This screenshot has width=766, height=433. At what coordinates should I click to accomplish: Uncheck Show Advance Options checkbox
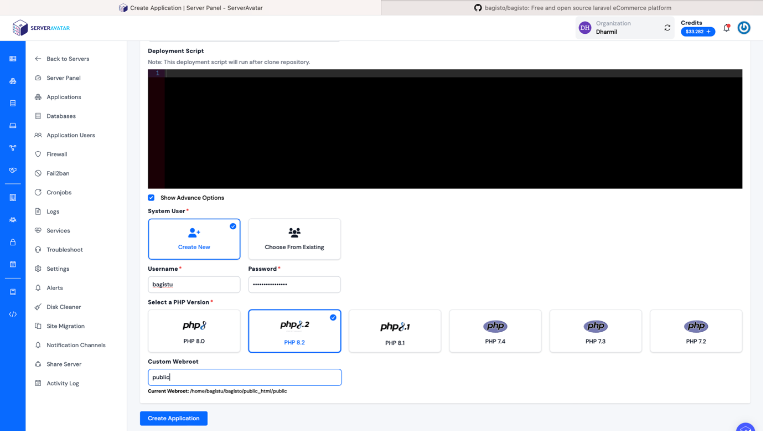[x=152, y=198]
